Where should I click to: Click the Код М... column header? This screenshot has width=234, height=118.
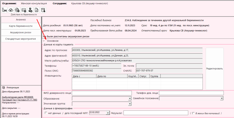coord(133,76)
